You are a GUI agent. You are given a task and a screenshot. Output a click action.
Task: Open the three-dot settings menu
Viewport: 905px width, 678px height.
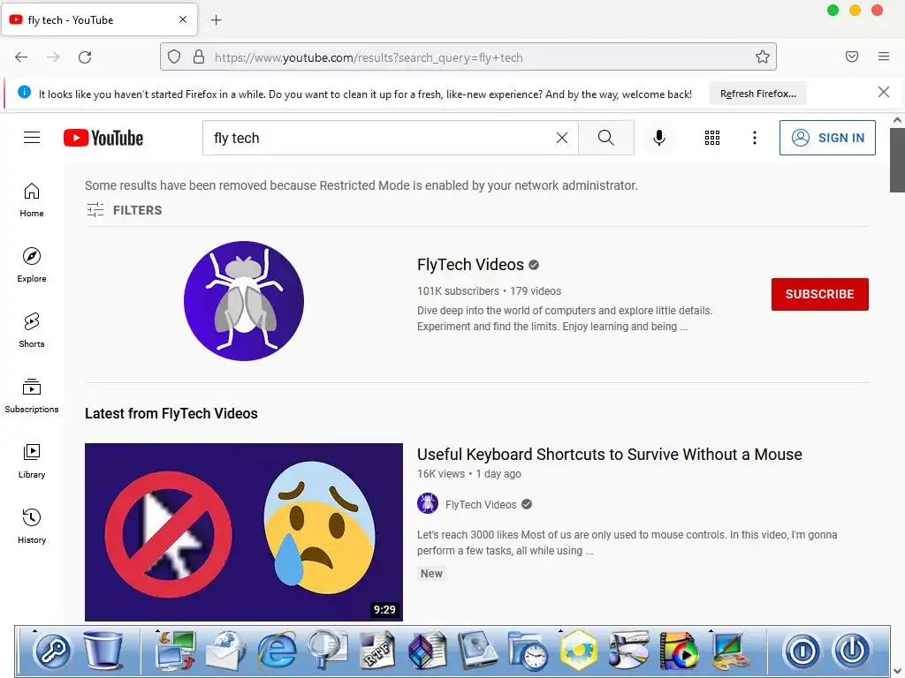755,138
